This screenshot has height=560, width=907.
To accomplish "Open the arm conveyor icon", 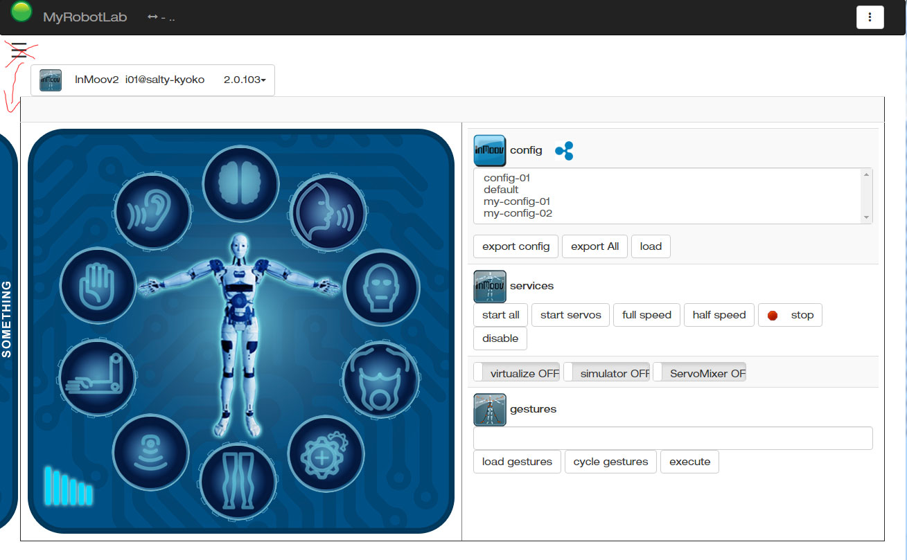I will coord(98,377).
